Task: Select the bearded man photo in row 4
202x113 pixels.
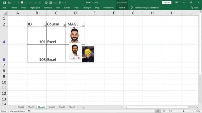Action: pyautogui.click(x=74, y=35)
